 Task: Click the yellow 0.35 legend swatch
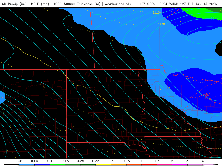click(x=103, y=165)
